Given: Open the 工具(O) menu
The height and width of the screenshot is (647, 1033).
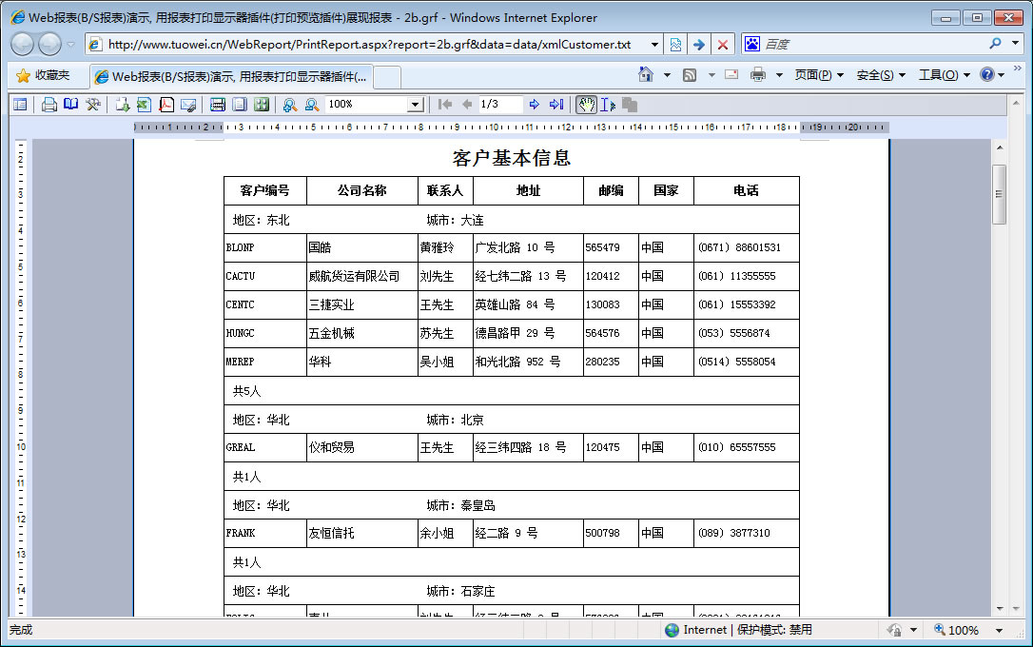Looking at the screenshot, I should pyautogui.click(x=944, y=75).
